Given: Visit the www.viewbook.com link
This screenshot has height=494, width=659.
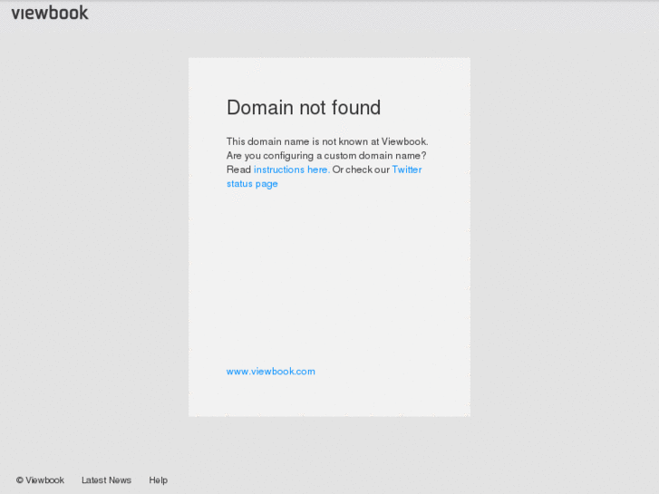Looking at the screenshot, I should tap(271, 372).
